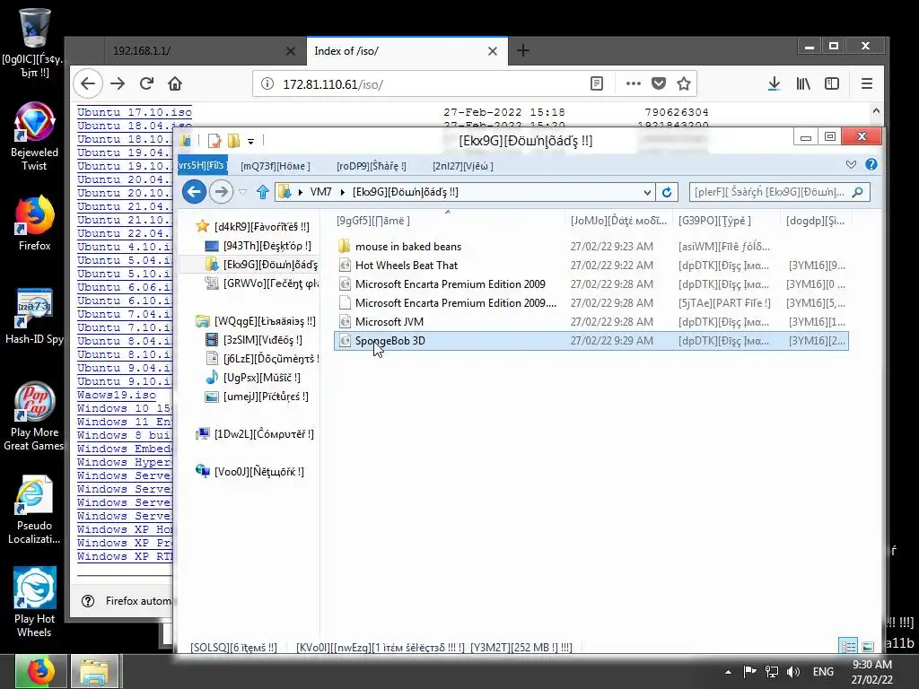Click File Explorer taskbar button
919x689 pixels.
[x=95, y=671]
